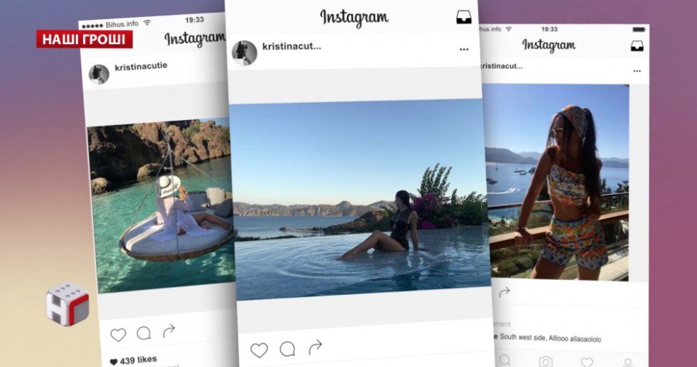Image resolution: width=697 pixels, height=367 pixels.
Task: Tap the kristinacut... username on center phone
Action: pyautogui.click(x=291, y=46)
